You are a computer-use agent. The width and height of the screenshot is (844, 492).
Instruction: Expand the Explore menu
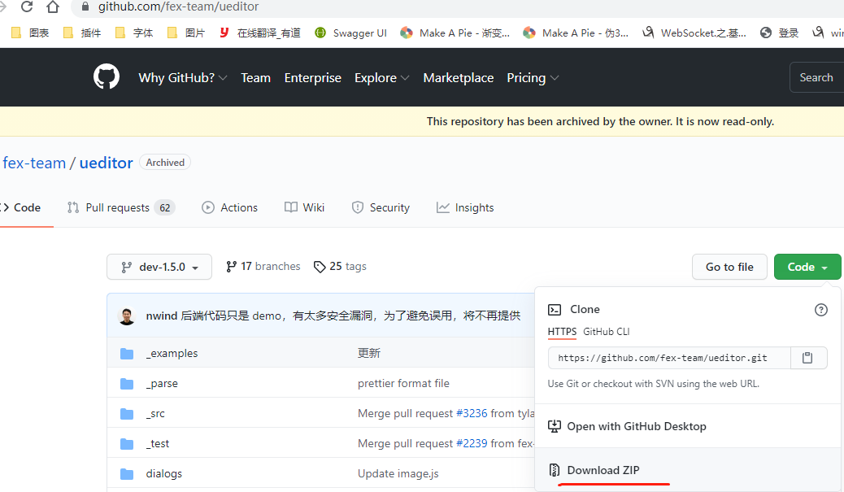tap(381, 78)
